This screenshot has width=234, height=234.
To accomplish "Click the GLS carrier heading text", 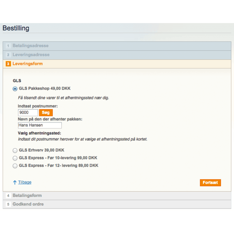I will [x=17, y=81].
